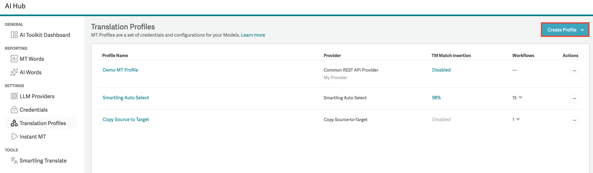Click the Smartling Translate icon
The width and height of the screenshot is (593, 173).
coord(14,160)
